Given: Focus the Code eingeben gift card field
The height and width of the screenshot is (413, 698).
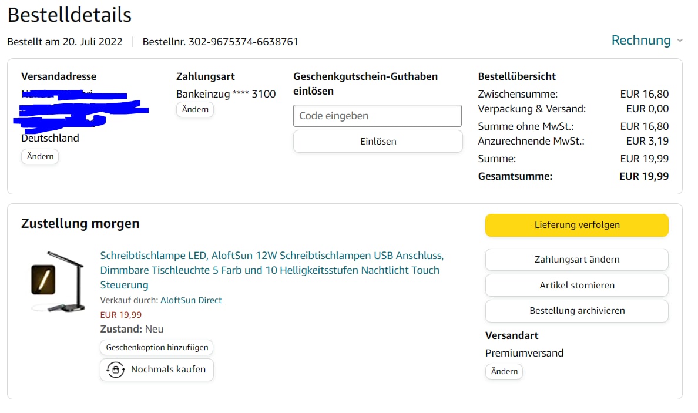Looking at the screenshot, I should pos(377,116).
